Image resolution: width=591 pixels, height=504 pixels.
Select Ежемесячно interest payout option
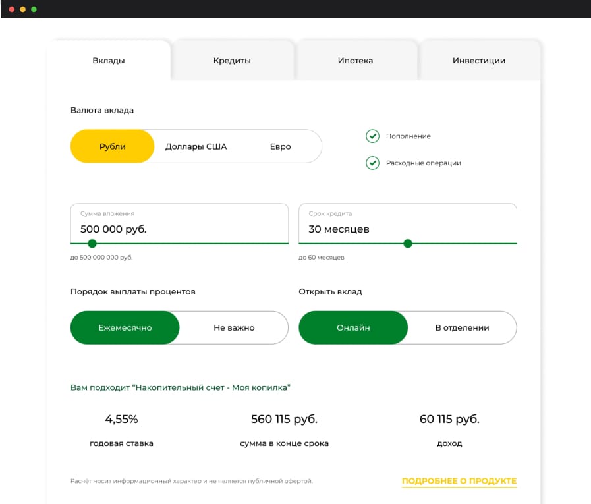pyautogui.click(x=125, y=327)
